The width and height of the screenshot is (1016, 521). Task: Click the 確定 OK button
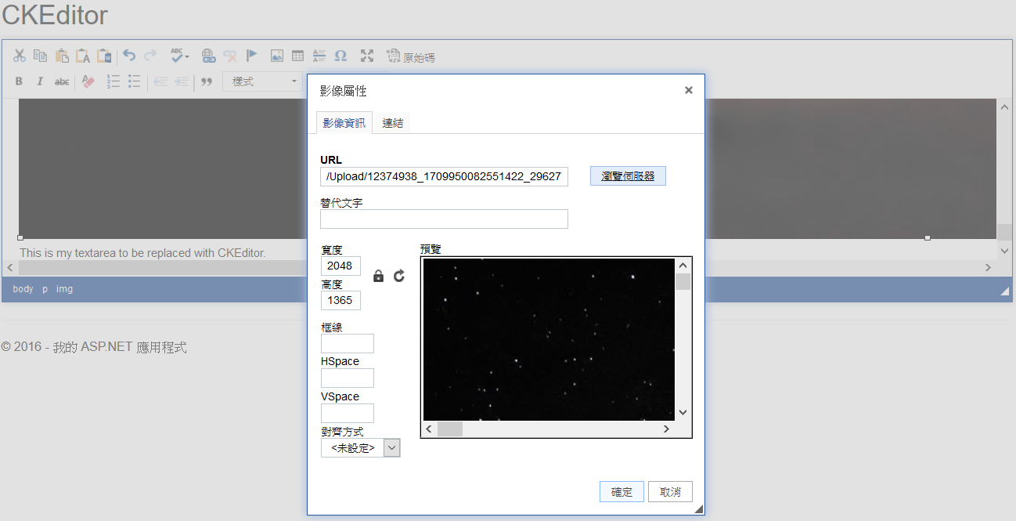point(621,492)
